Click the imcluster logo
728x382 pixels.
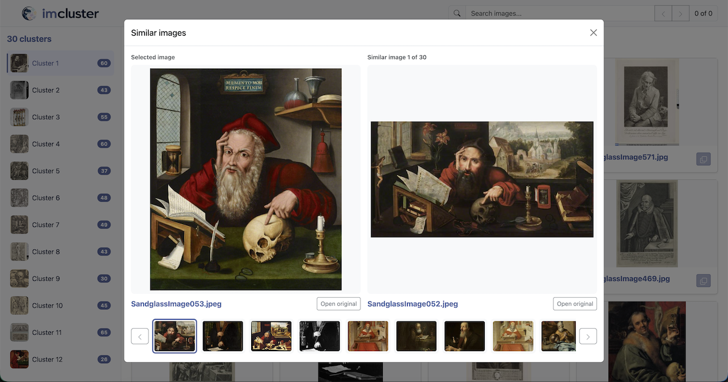[61, 13]
